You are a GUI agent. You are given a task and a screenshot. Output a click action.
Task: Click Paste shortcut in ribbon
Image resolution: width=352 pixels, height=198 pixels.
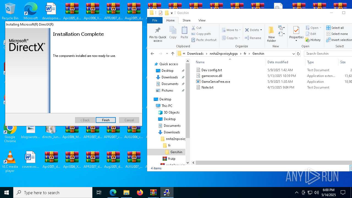pos(204,40)
